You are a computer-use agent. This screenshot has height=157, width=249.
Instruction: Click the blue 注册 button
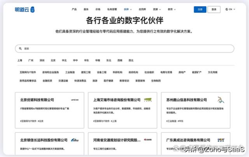coord(200,9)
